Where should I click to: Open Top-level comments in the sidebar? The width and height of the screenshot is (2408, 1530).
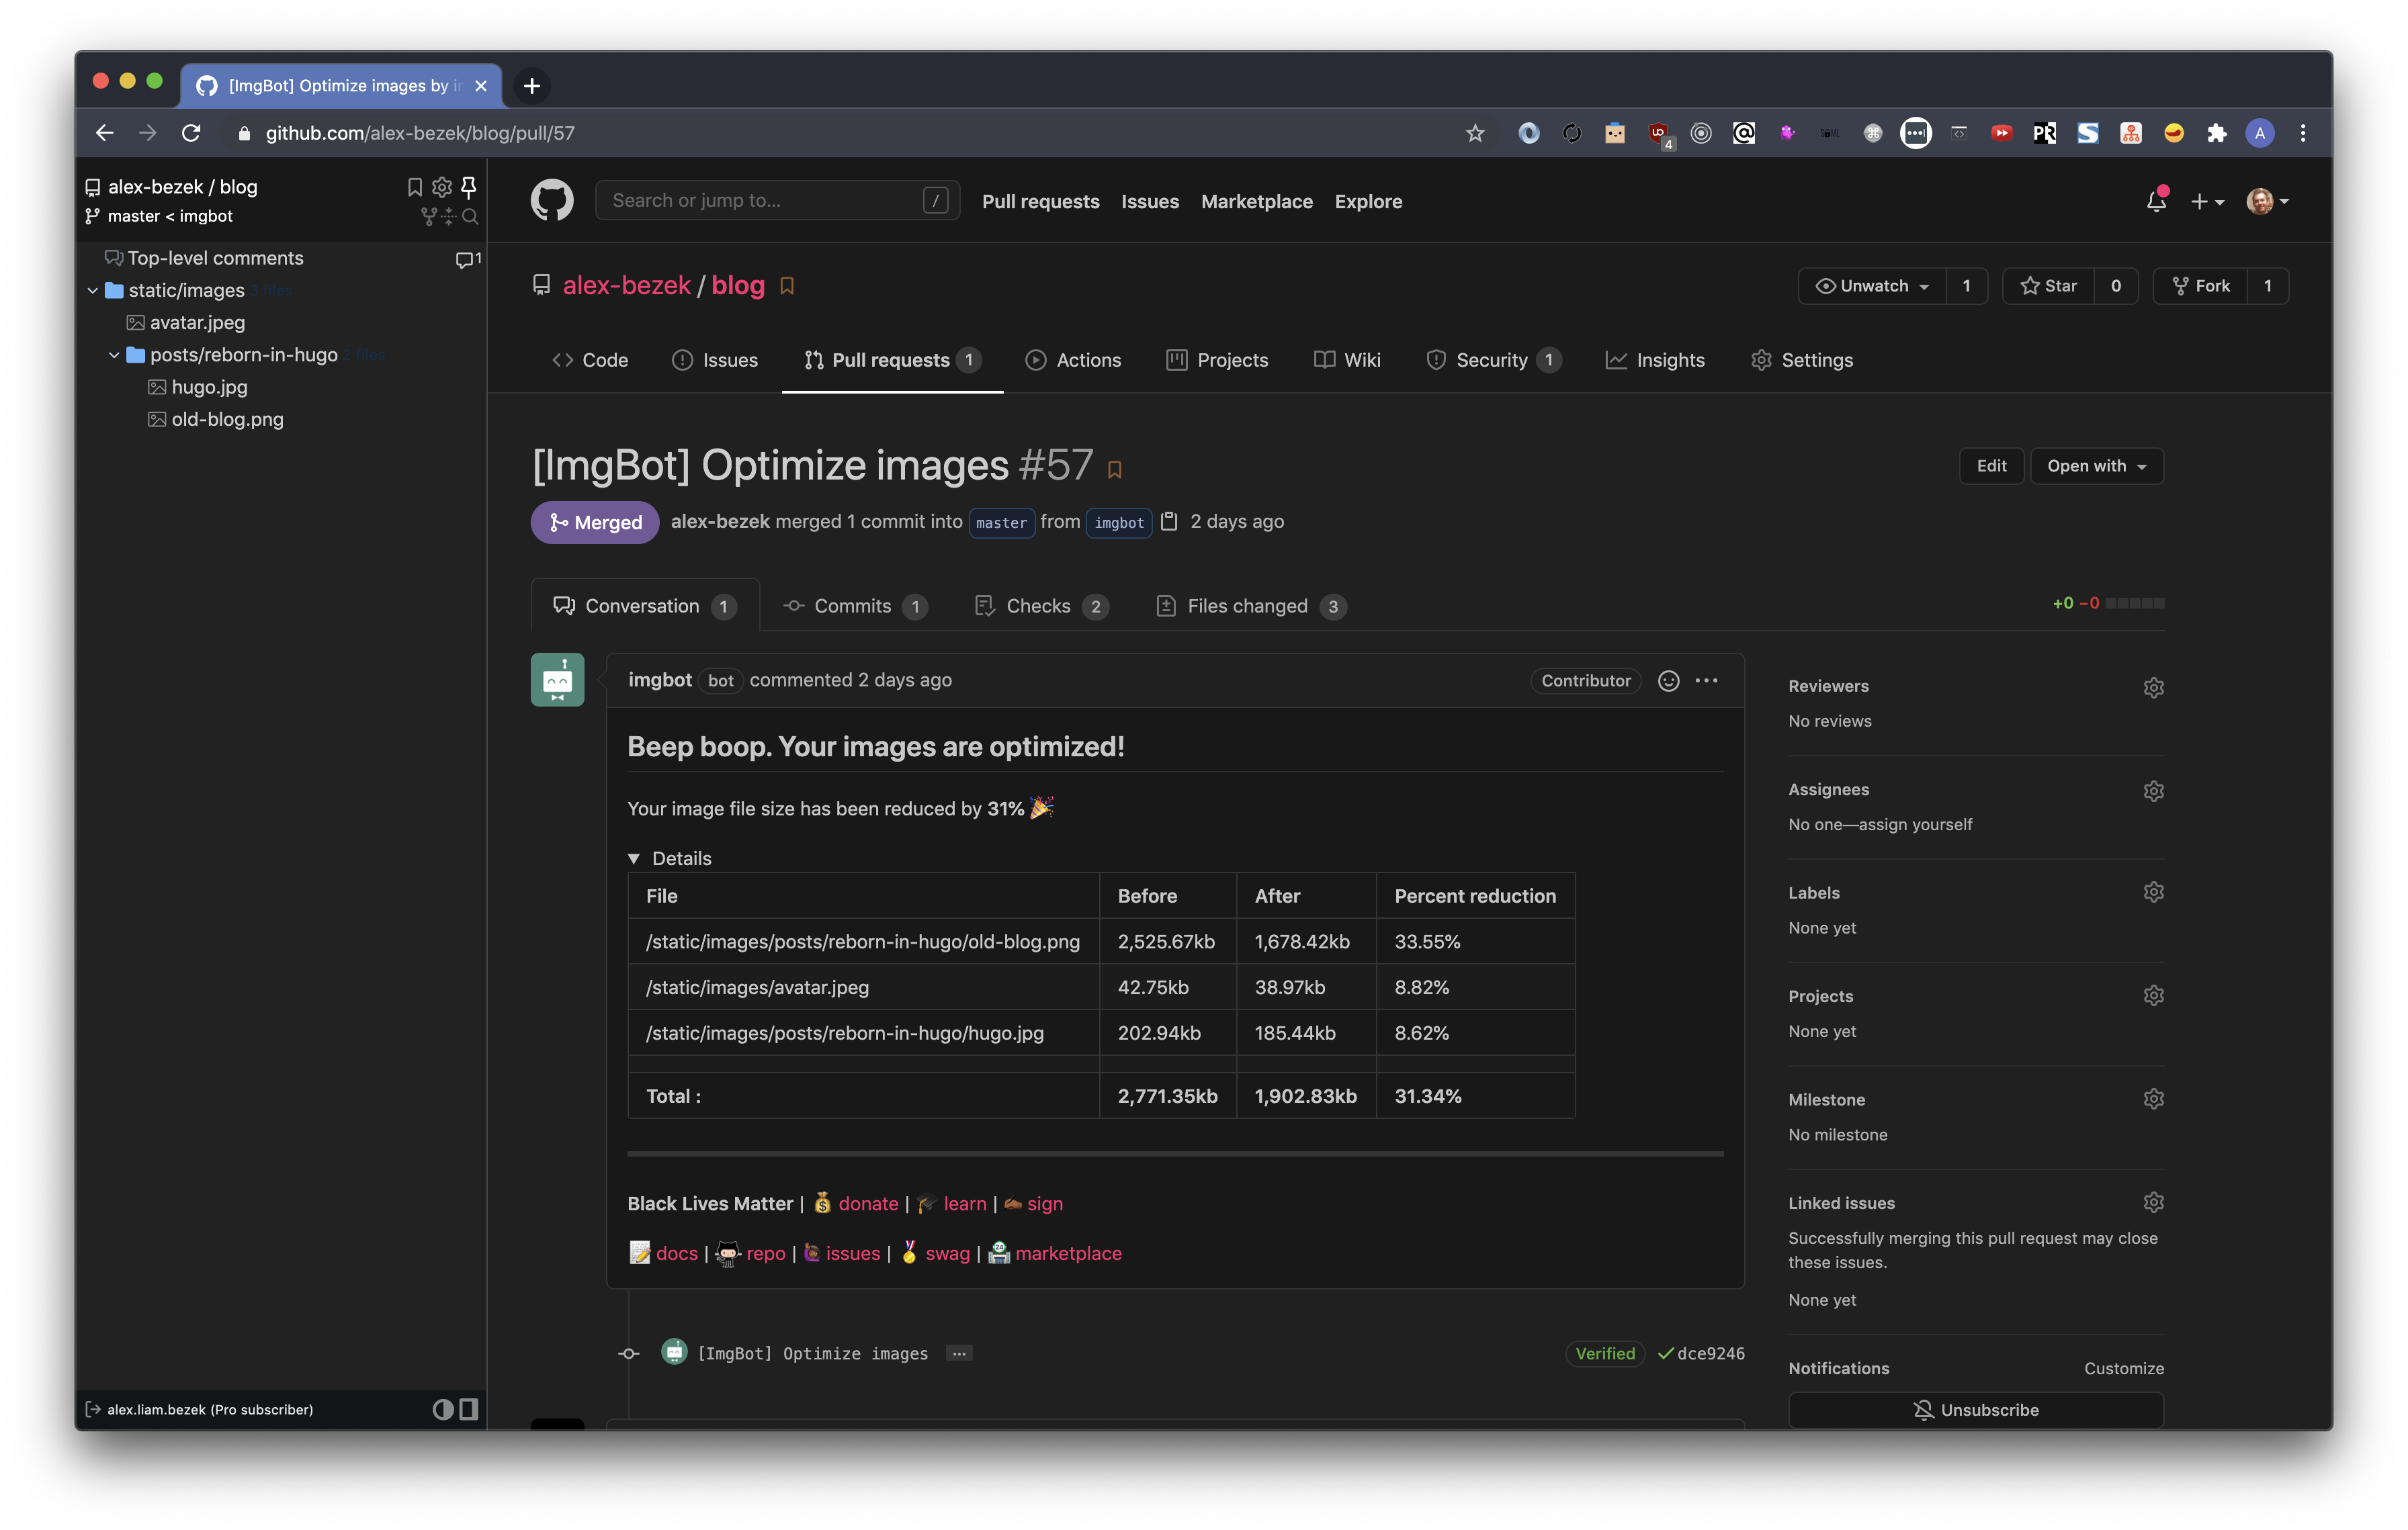coord(215,259)
